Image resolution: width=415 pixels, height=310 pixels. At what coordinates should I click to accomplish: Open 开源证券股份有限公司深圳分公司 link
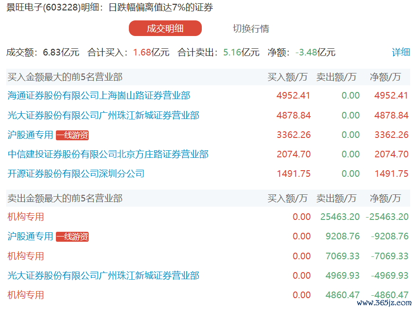coord(76,173)
